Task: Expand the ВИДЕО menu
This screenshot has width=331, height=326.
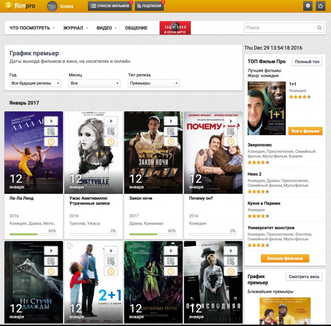Action: [106, 28]
